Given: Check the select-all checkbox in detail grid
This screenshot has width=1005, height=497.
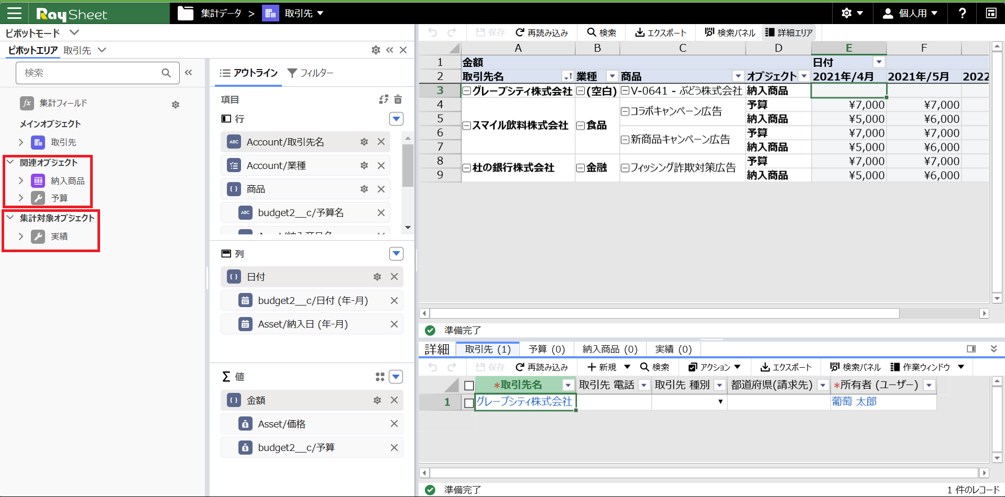Looking at the screenshot, I should tap(469, 386).
